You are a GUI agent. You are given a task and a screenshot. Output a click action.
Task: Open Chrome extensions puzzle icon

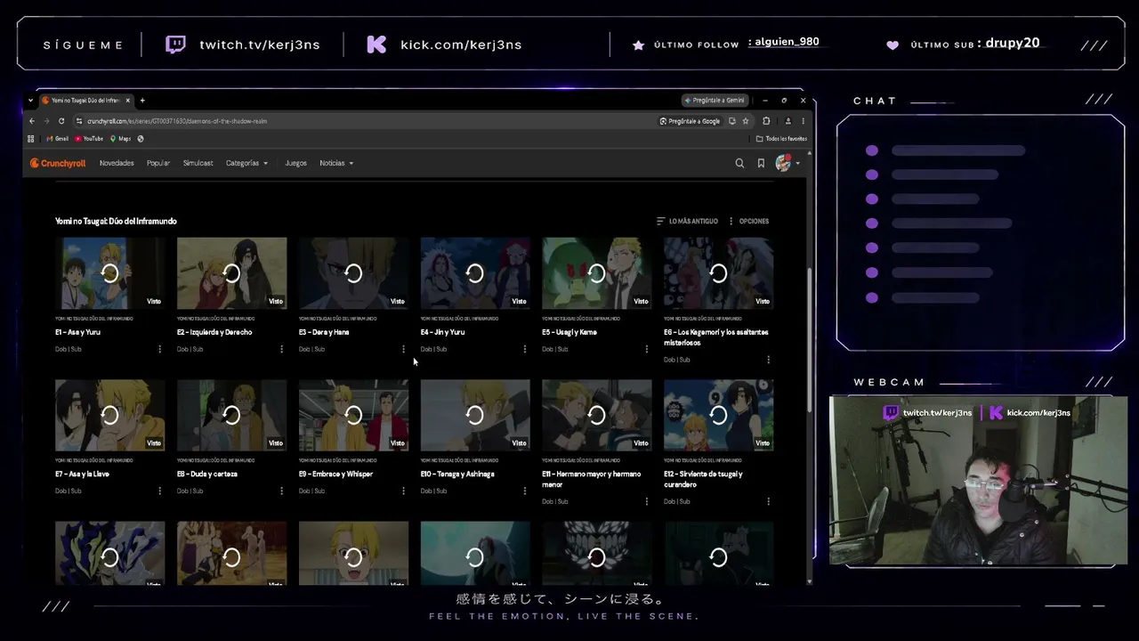766,121
